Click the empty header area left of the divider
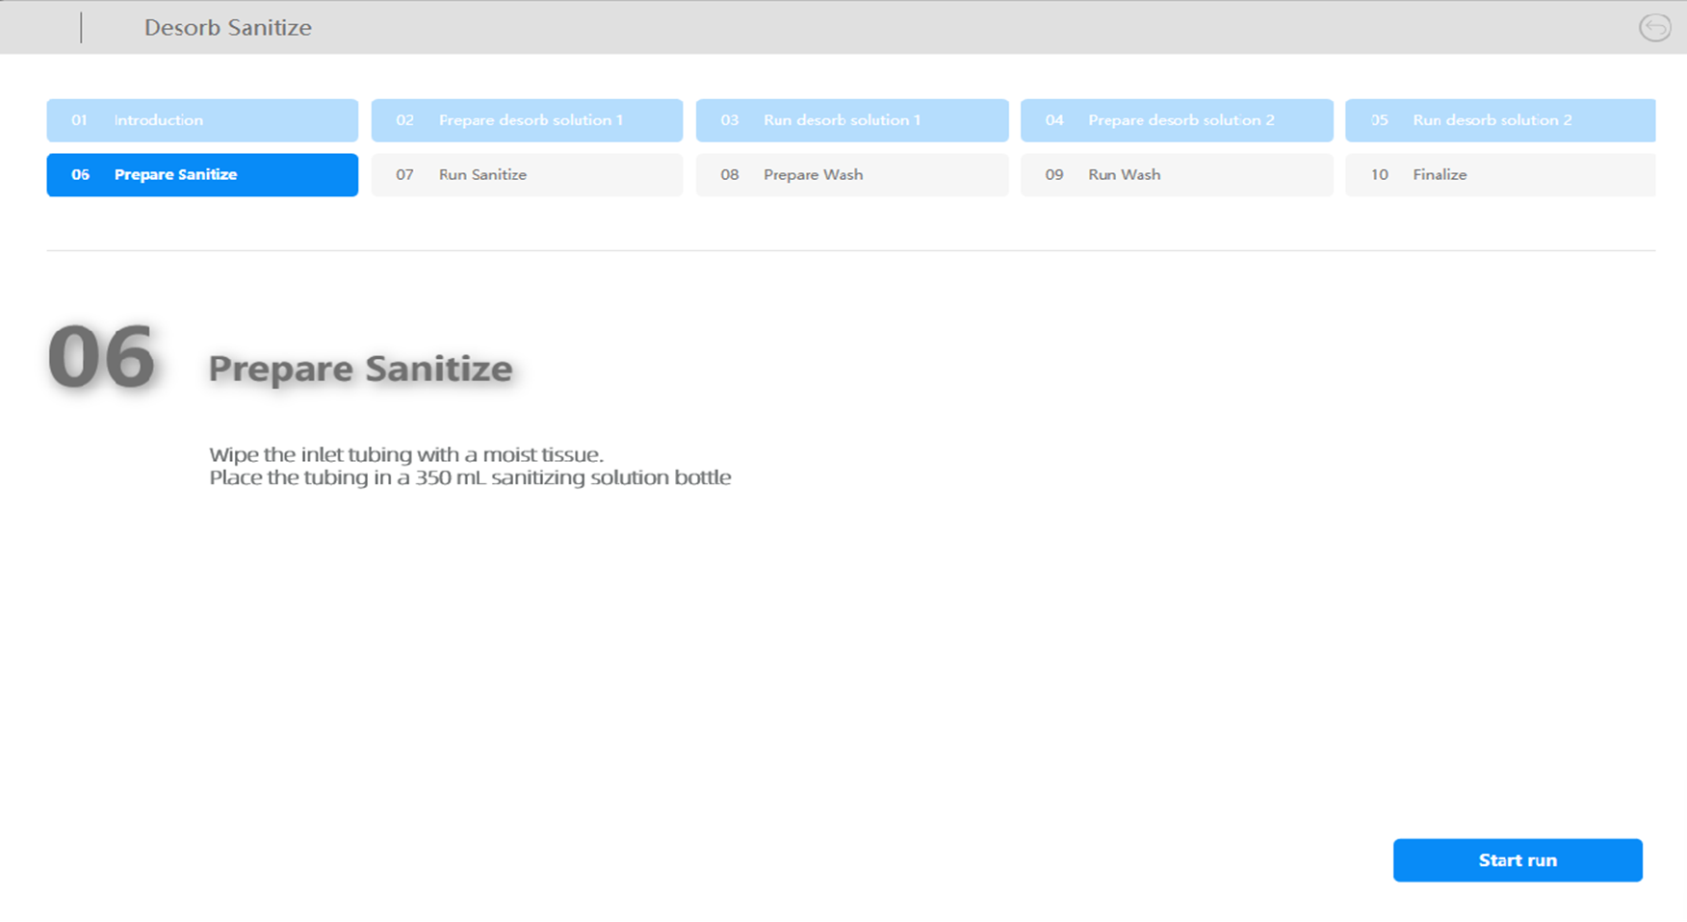Screen dimensions: 1687x922 pos(39,28)
